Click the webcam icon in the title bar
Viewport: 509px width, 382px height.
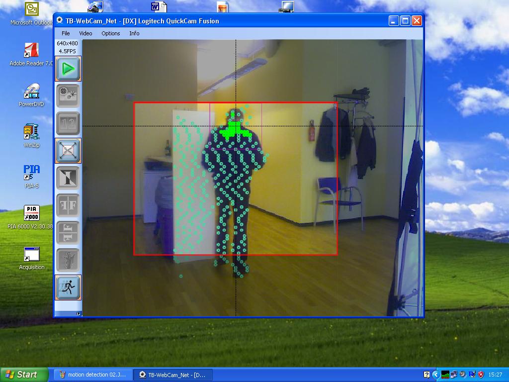tap(60, 21)
